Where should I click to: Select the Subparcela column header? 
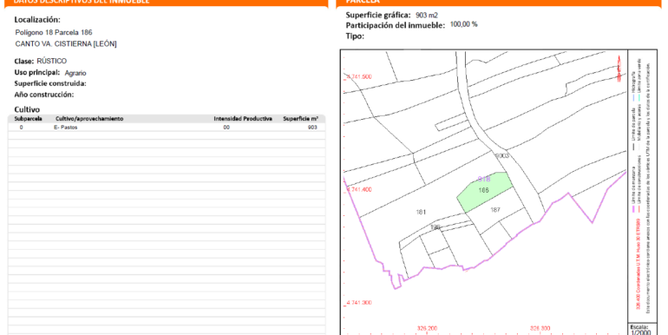[x=28, y=119]
